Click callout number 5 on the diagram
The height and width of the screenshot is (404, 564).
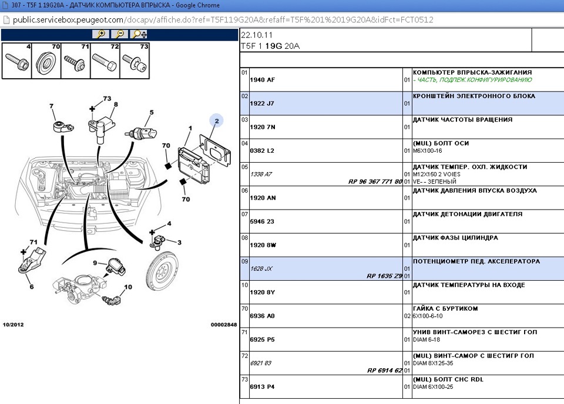coord(152,113)
